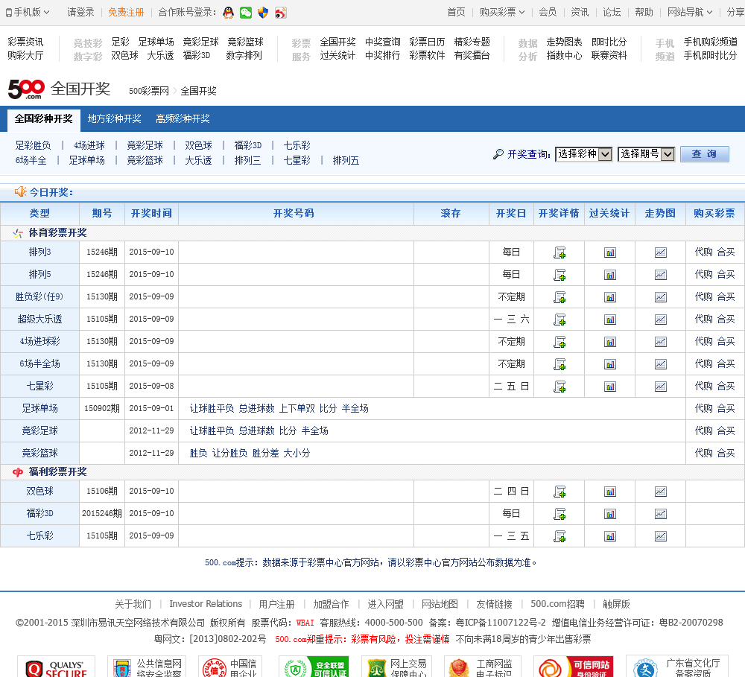The height and width of the screenshot is (677, 745).
Task: Click the green WeChat login icon
Action: (x=245, y=12)
